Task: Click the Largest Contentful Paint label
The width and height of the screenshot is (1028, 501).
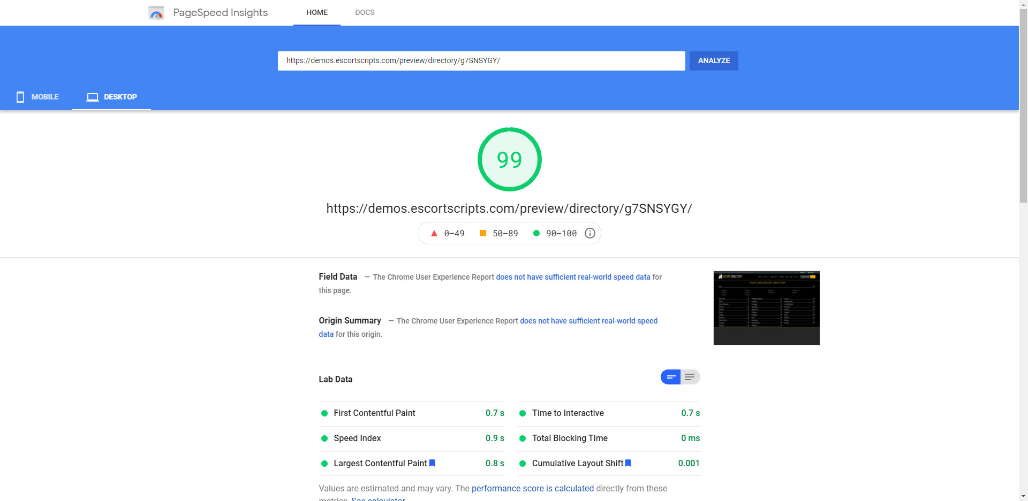Action: [380, 463]
